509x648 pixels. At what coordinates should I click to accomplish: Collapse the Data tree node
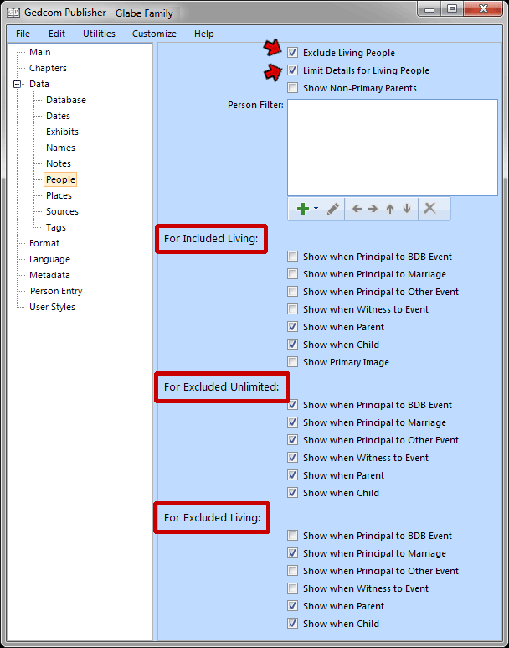click(18, 85)
